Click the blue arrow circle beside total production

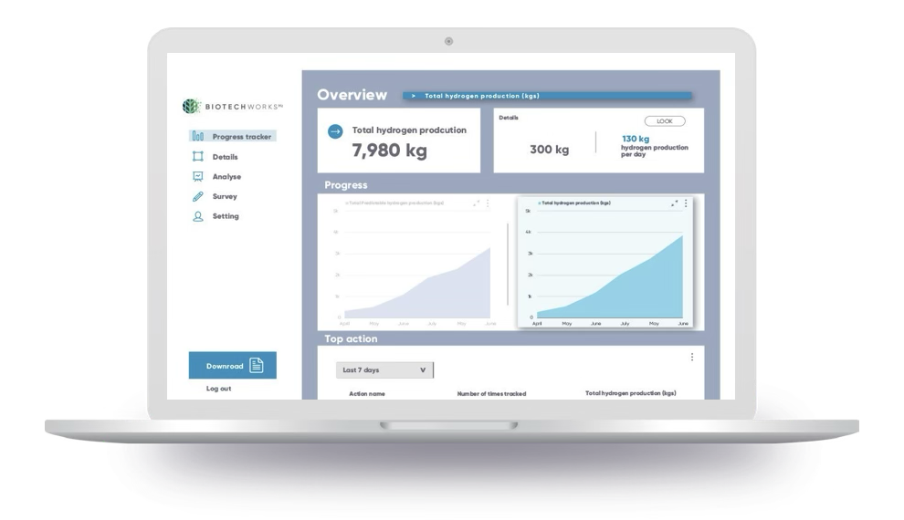tap(335, 131)
